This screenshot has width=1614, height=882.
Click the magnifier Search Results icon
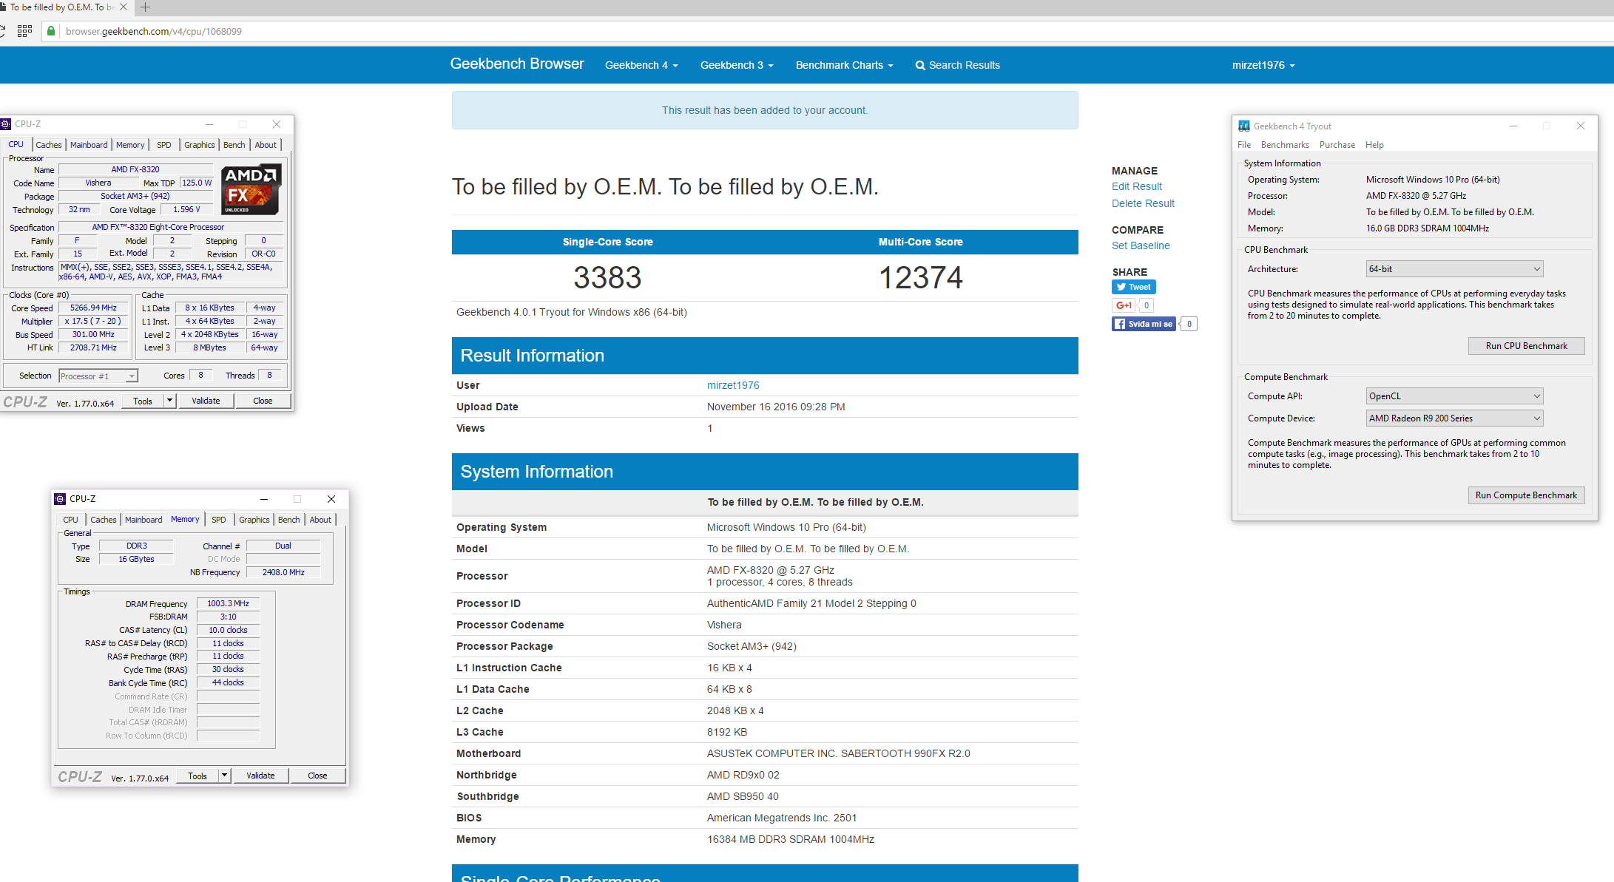tap(920, 65)
